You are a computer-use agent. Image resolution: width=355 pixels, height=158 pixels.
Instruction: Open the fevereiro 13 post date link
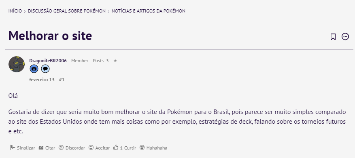pos(42,80)
